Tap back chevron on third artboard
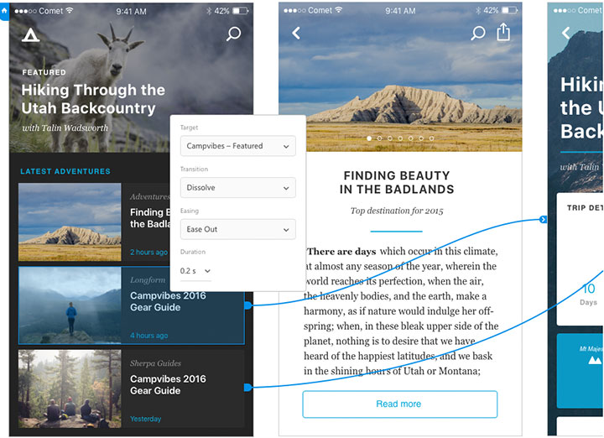This screenshot has width=604, height=438. (565, 33)
